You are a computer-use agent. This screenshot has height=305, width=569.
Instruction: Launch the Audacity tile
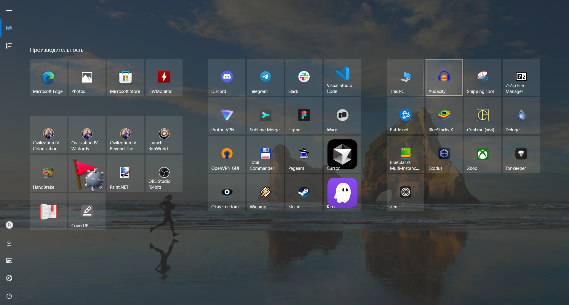point(444,77)
